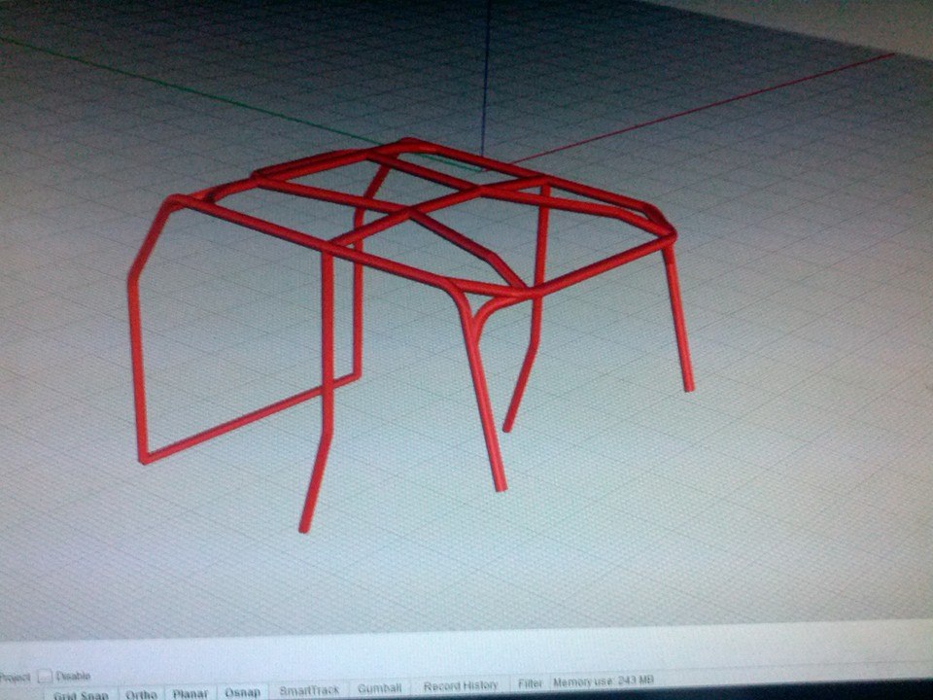Select the rectangular side frame tube bottom rail
933x700 pixels.
pos(250,418)
